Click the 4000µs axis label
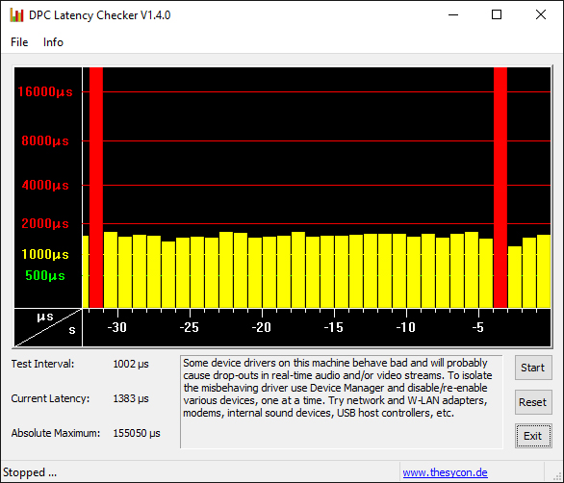 click(x=45, y=186)
